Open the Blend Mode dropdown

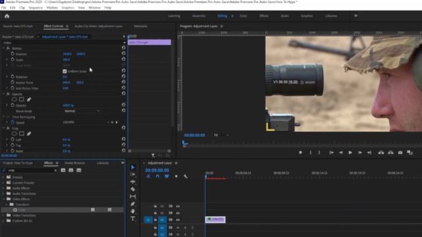82,111
